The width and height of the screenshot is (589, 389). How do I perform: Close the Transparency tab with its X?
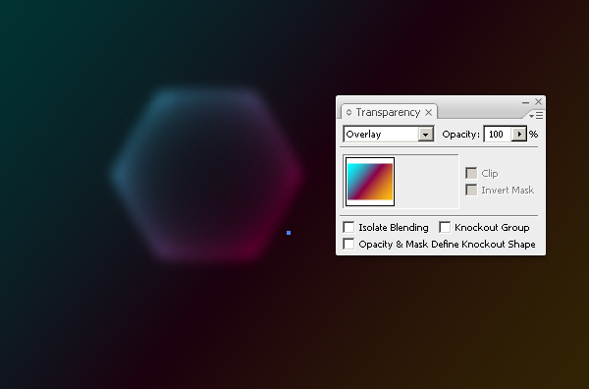tap(429, 112)
